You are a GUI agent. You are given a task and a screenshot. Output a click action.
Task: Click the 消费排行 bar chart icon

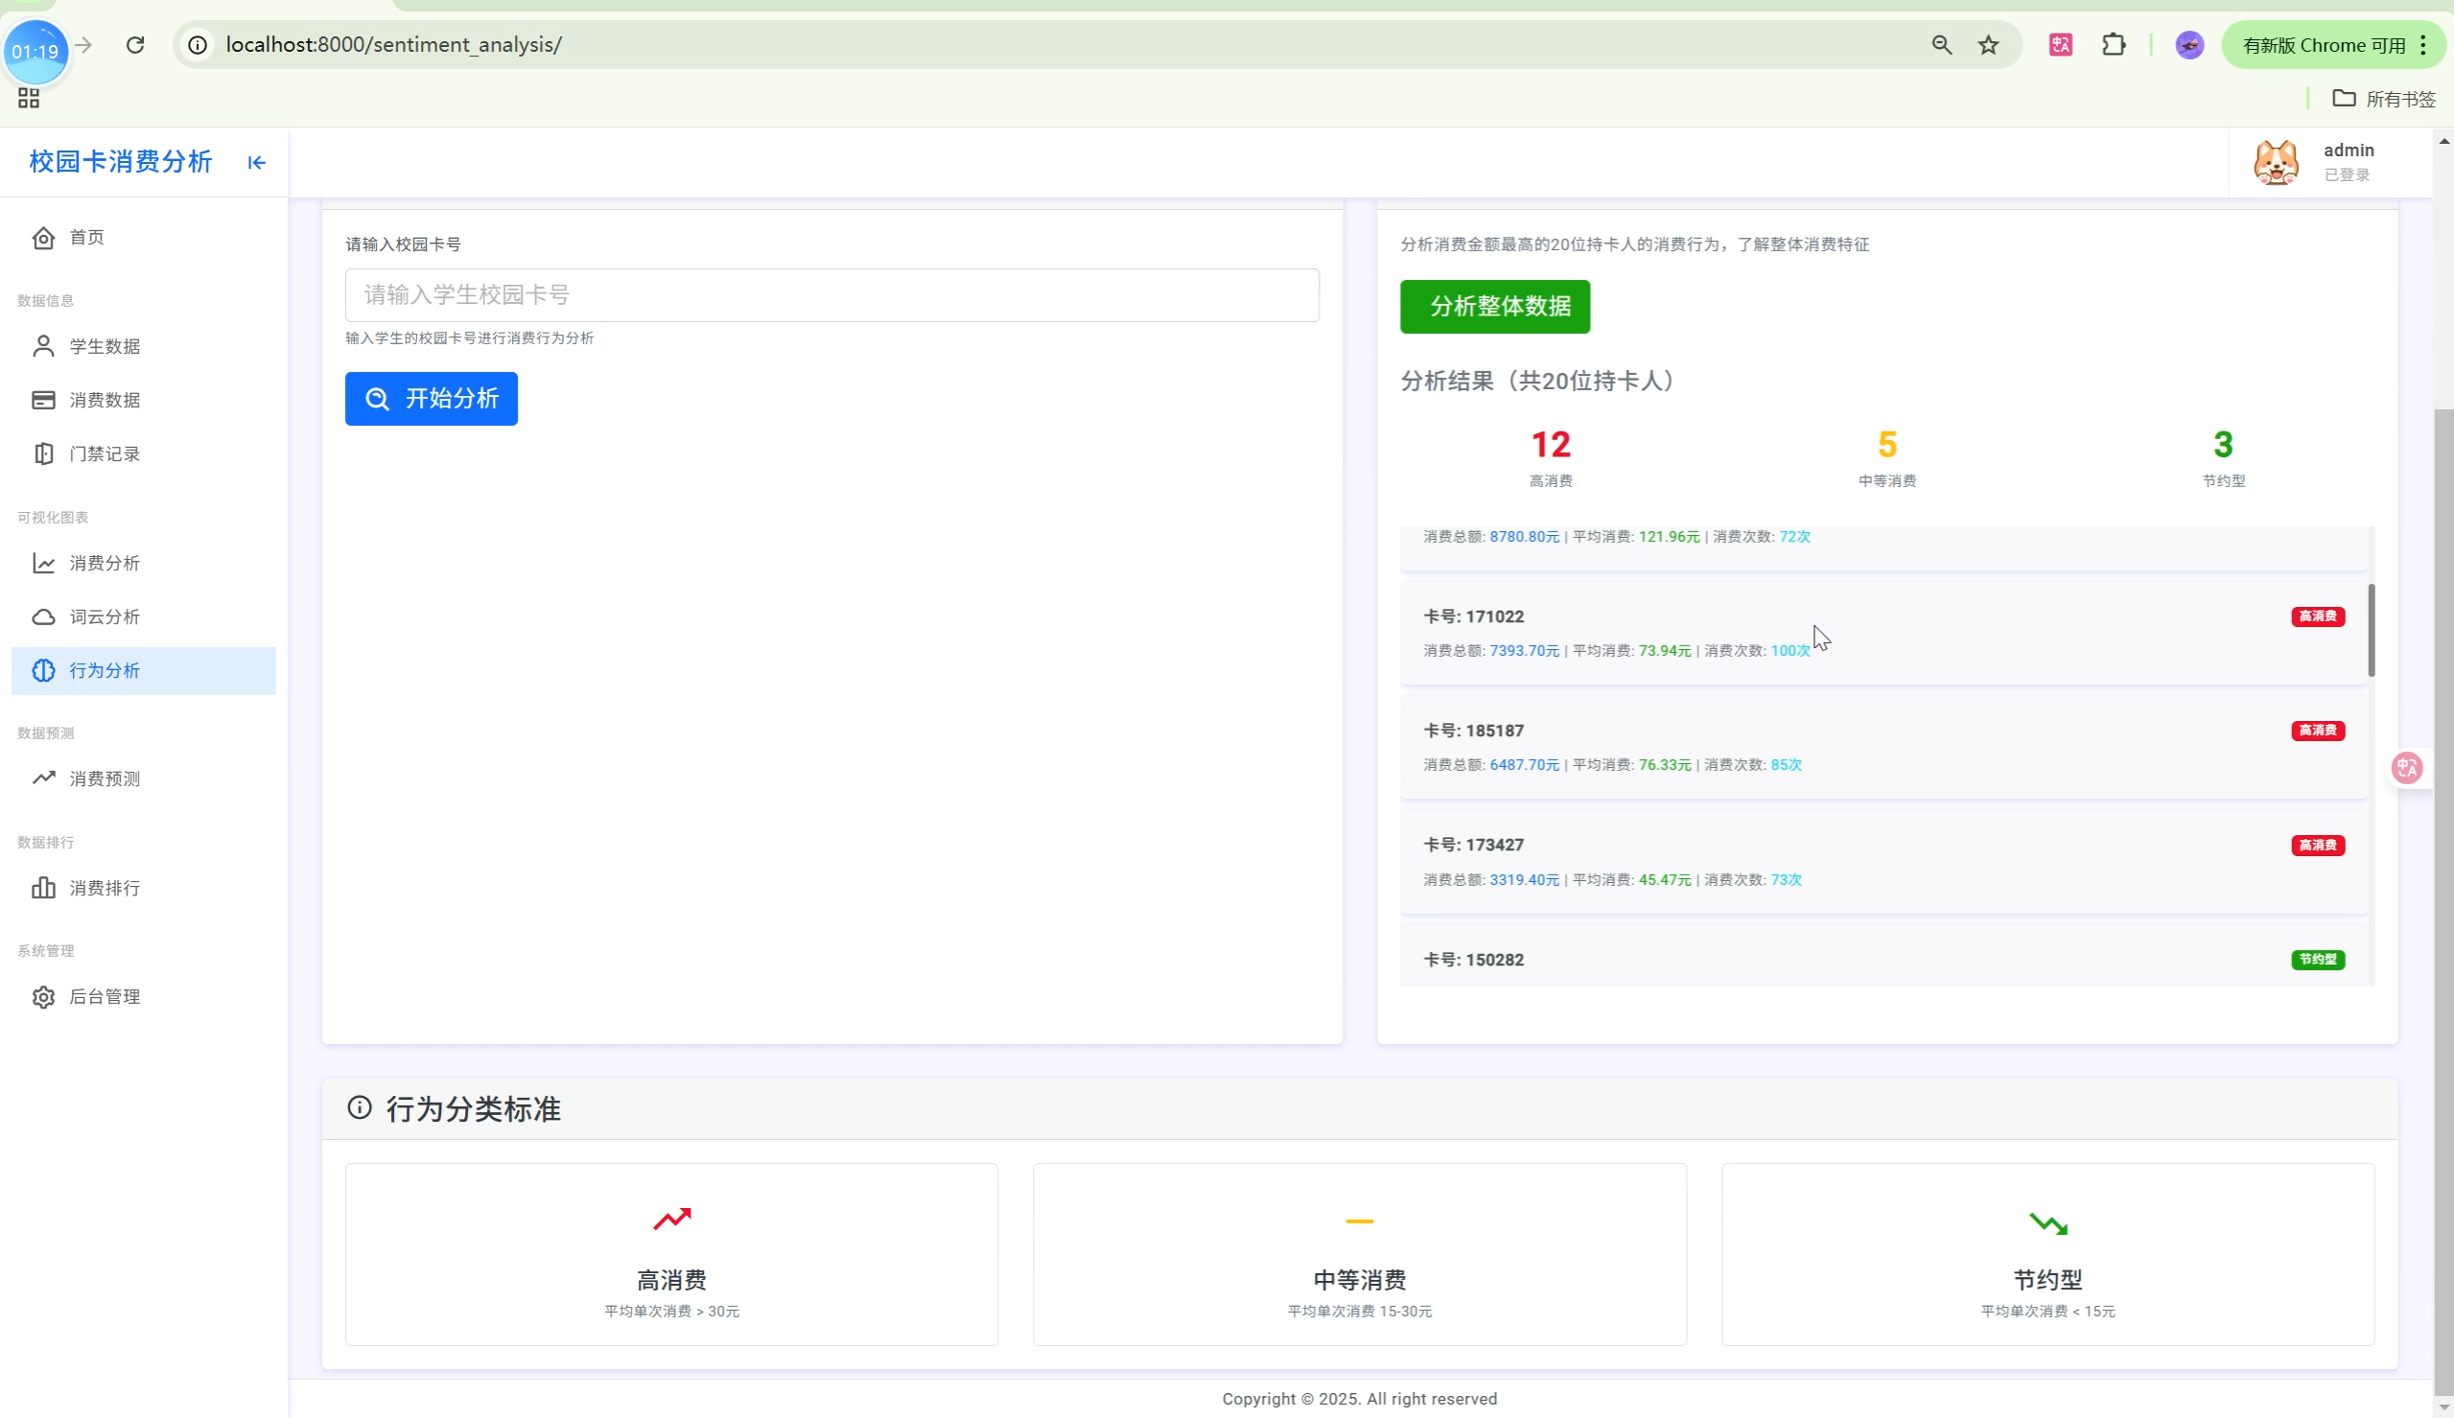click(43, 887)
